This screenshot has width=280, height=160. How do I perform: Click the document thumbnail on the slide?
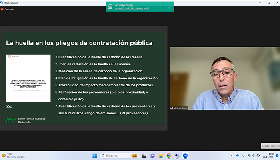28,78
